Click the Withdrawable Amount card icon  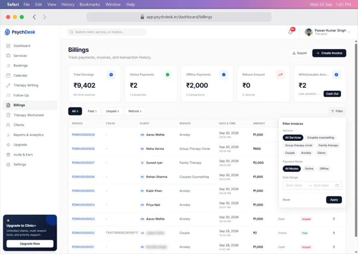(x=337, y=75)
